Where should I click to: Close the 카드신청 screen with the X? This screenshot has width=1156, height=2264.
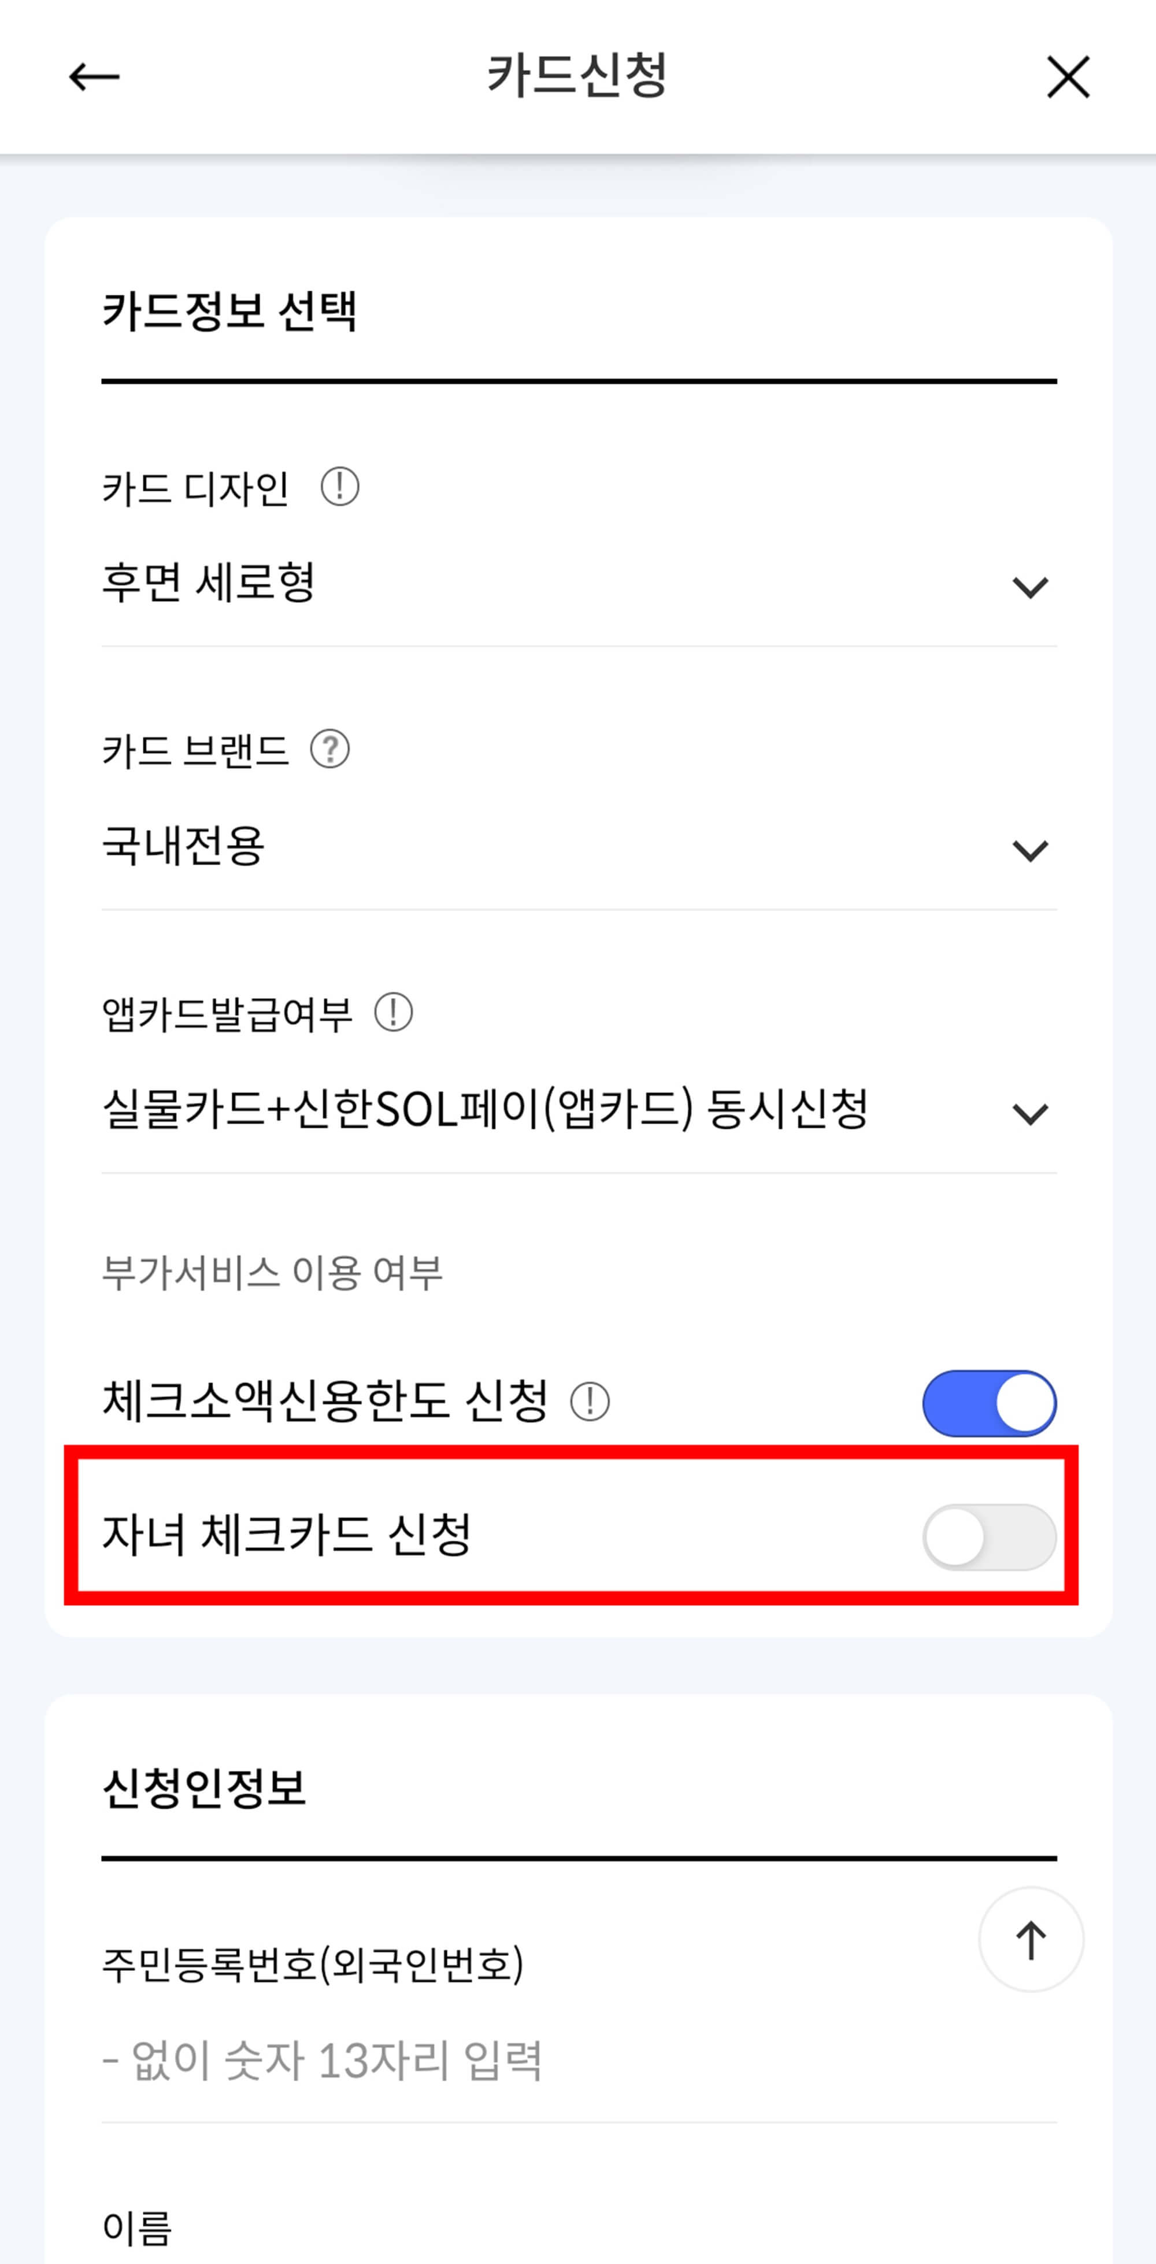coord(1069,77)
